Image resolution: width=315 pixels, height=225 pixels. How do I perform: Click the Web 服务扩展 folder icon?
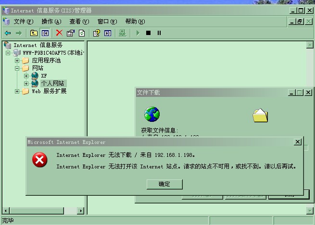(25, 91)
